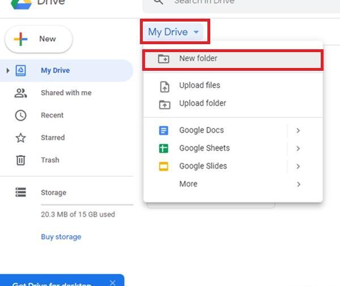Click the Storage stack icon
The height and width of the screenshot is (286, 340).
(20, 192)
